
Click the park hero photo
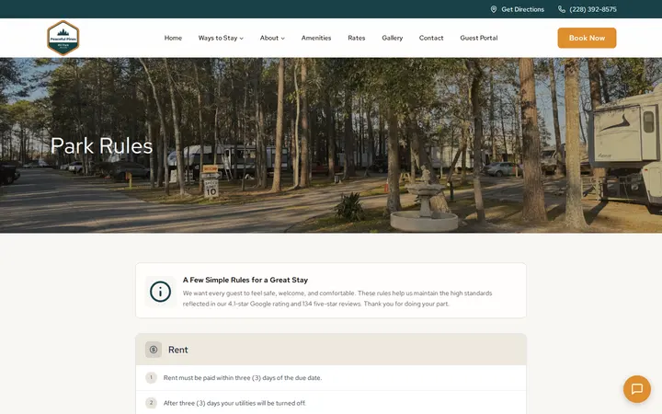click(x=331, y=145)
